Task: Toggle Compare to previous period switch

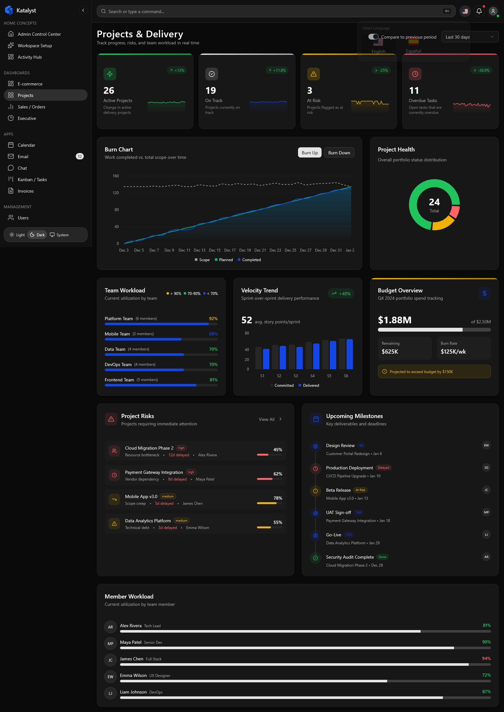Action: click(x=373, y=37)
